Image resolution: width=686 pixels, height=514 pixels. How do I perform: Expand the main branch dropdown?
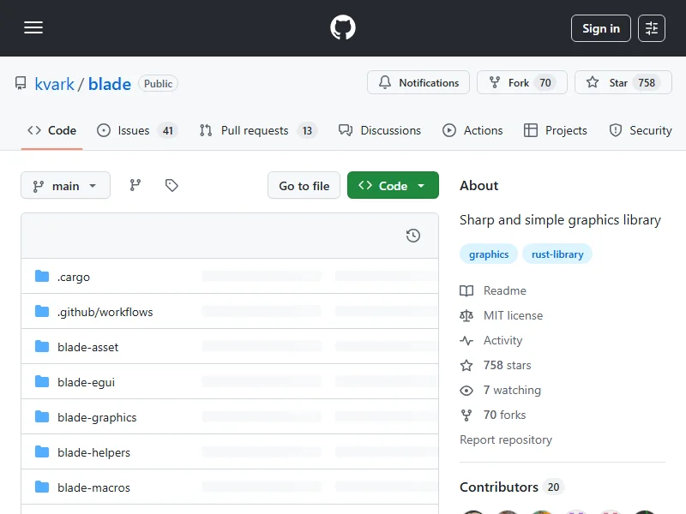[65, 186]
